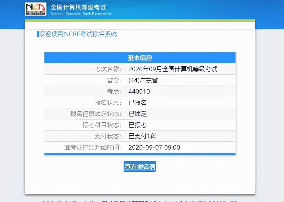Select the 基本信息 table header

tap(140, 58)
